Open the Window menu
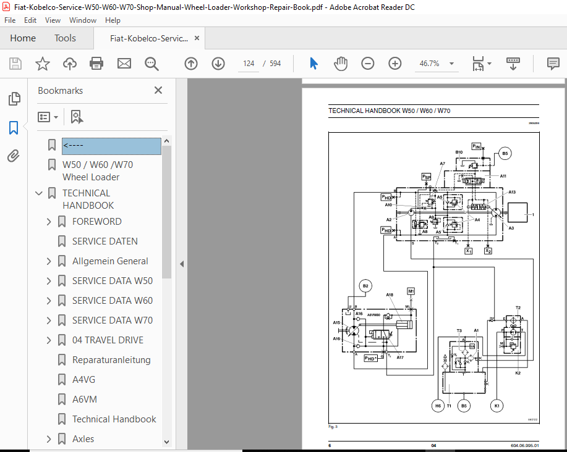The height and width of the screenshot is (452, 567). [x=83, y=20]
